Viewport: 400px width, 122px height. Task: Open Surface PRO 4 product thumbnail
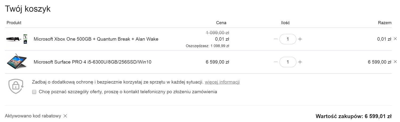tap(17, 62)
